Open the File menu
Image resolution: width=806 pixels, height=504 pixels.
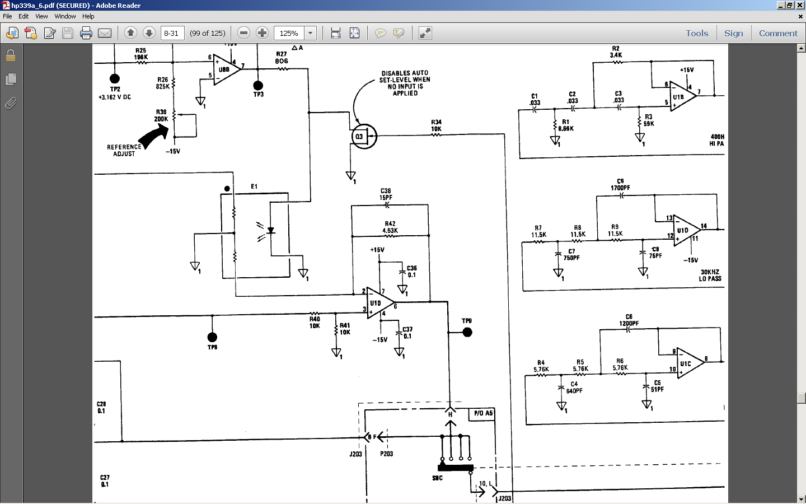click(x=7, y=16)
